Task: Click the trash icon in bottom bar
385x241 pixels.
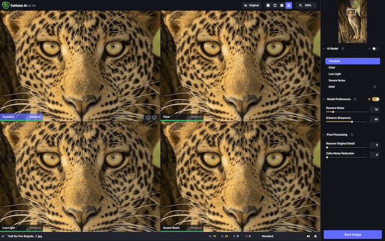Action: pos(315,236)
